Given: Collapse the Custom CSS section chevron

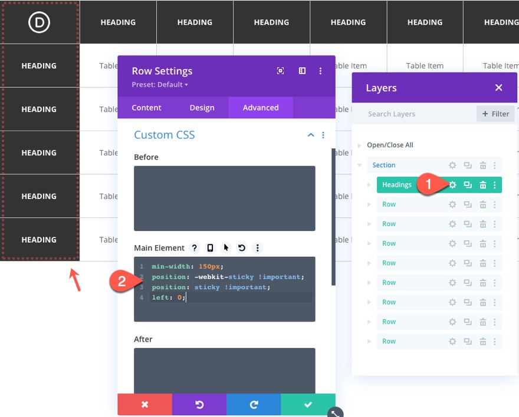Looking at the screenshot, I should click(x=311, y=135).
